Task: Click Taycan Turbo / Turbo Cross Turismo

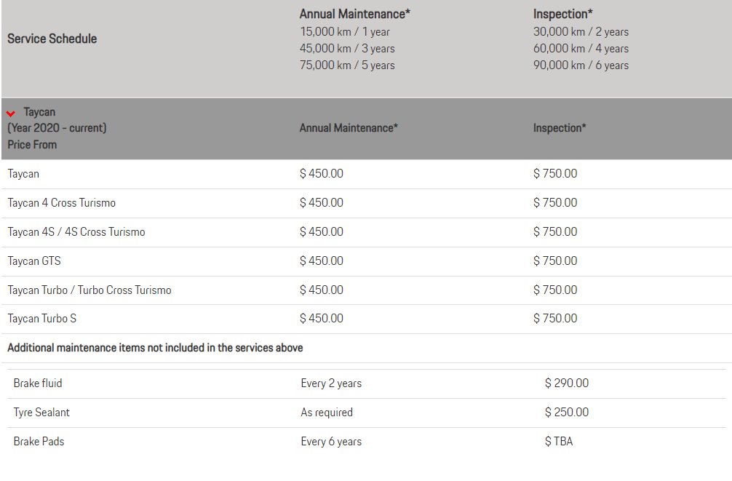Action: pyautogui.click(x=89, y=290)
